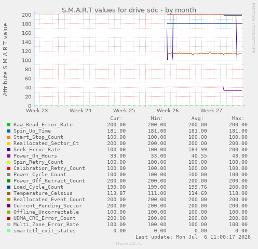This screenshot has height=249, width=258.
Task: Select the Power_Cycle_Count legend label
Action: pos(40,175)
